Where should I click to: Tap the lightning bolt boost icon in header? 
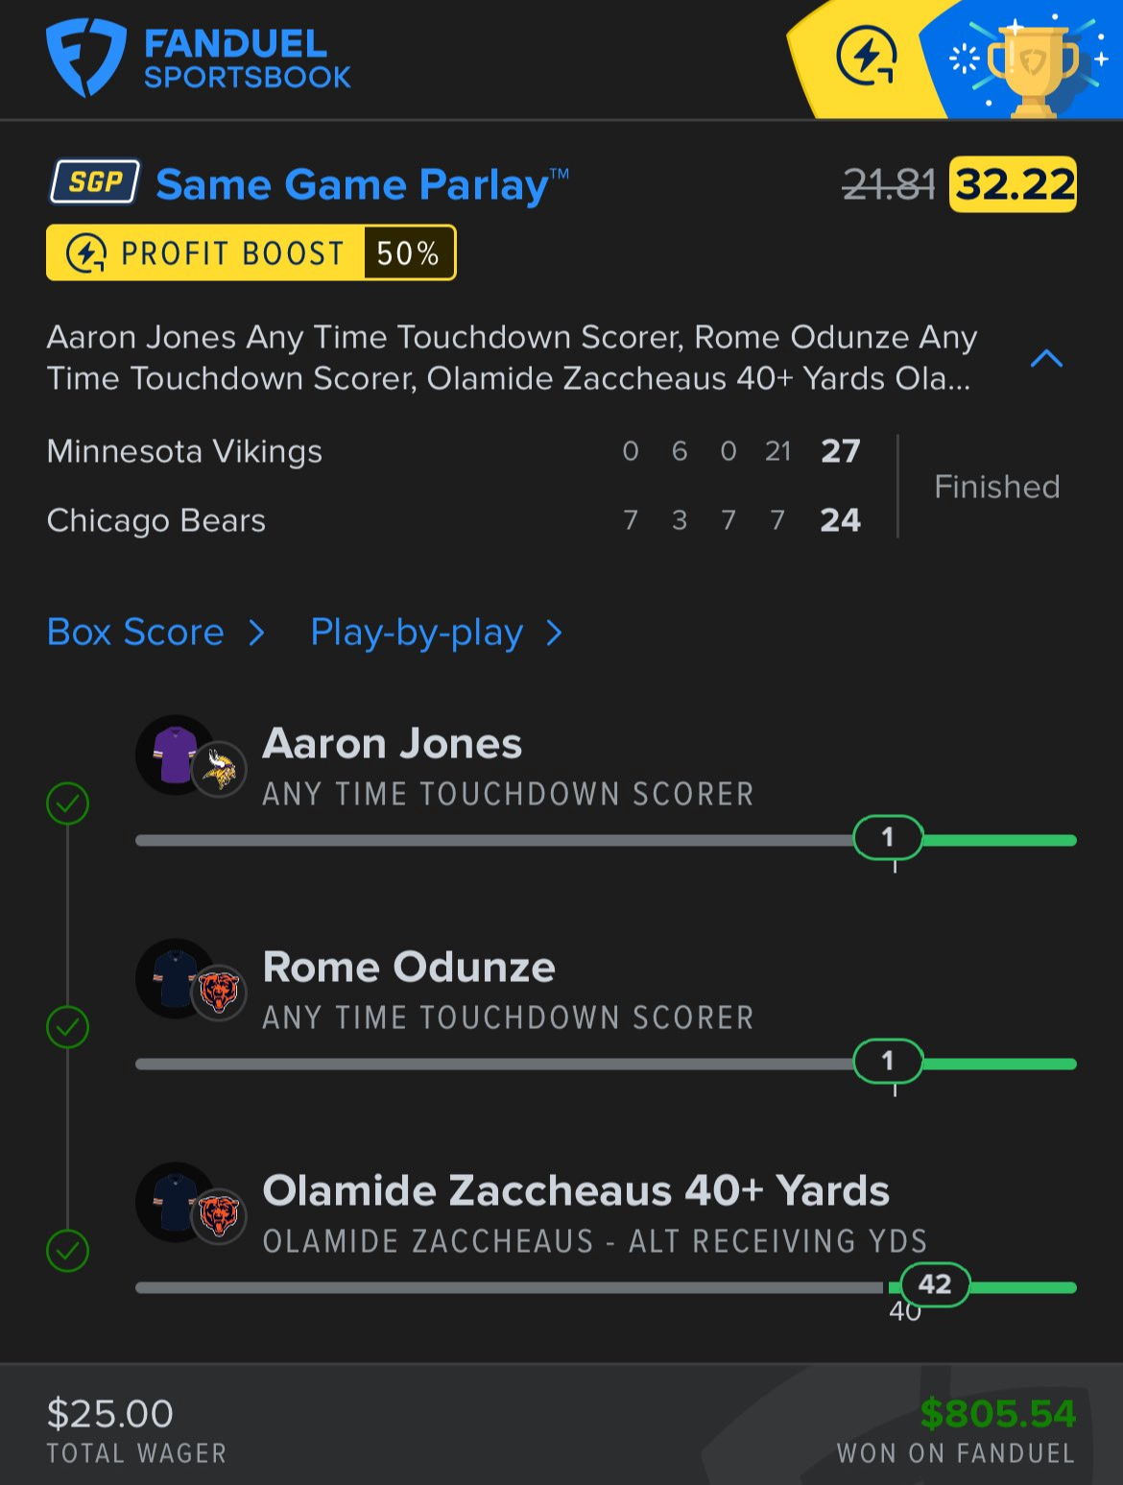(866, 56)
